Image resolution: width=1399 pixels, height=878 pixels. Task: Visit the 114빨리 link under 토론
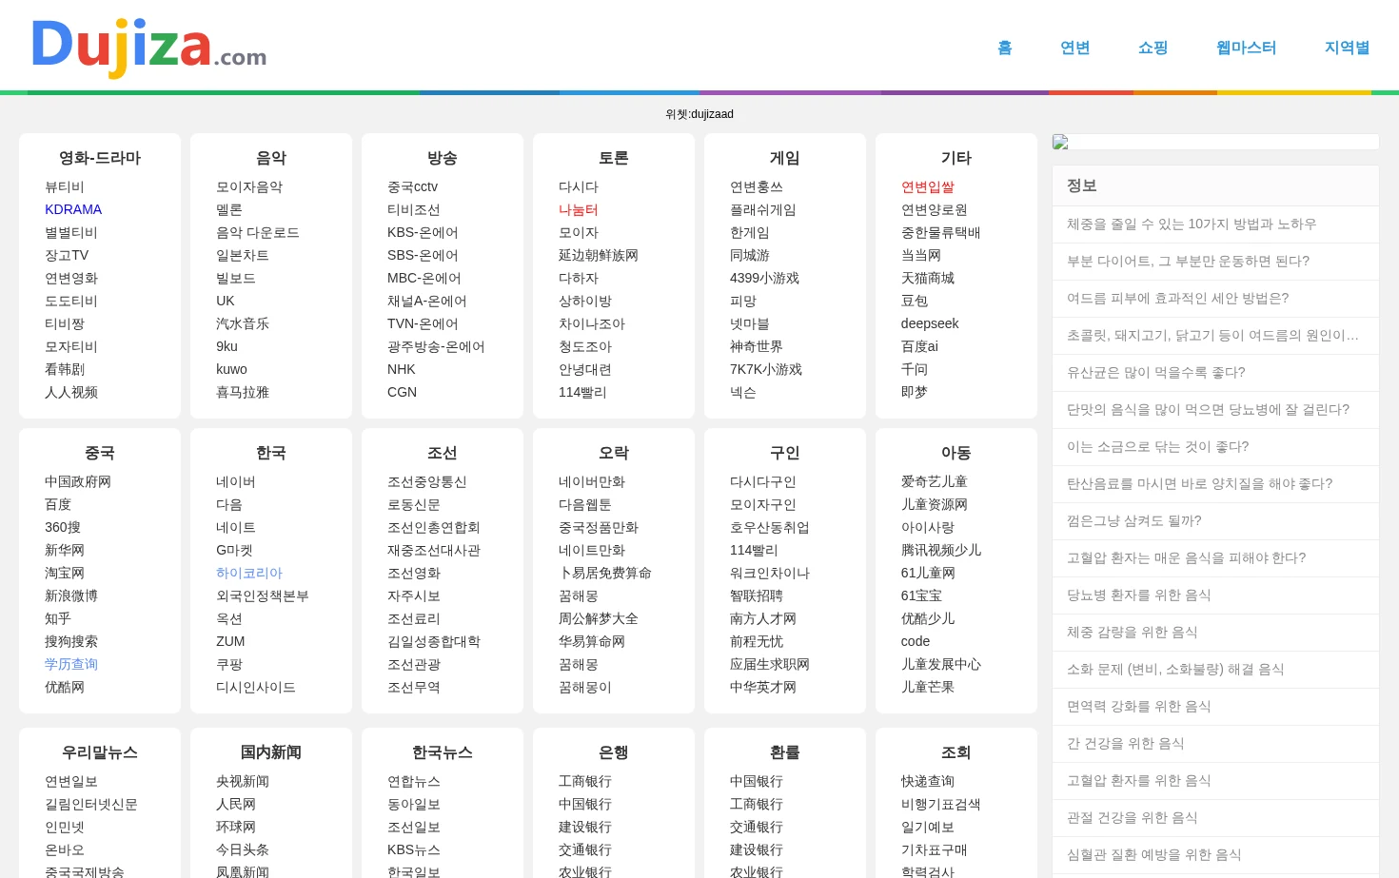pos(582,392)
